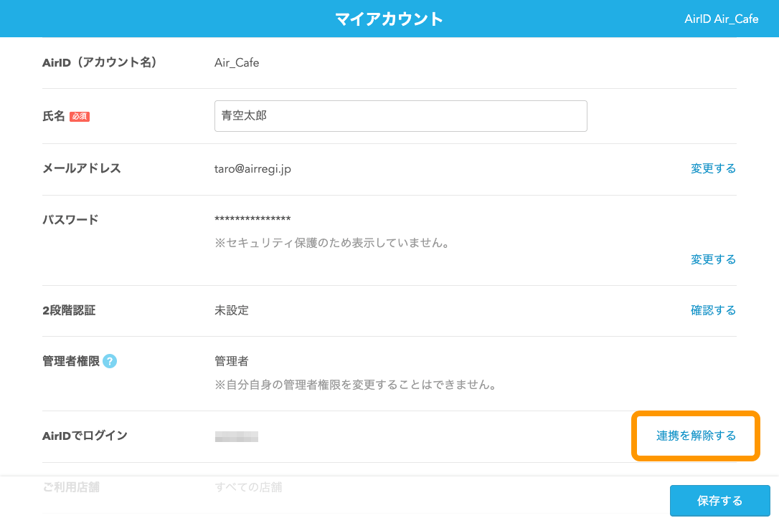Click the Air_Cafe account name value
The width and height of the screenshot is (779, 523).
point(237,62)
